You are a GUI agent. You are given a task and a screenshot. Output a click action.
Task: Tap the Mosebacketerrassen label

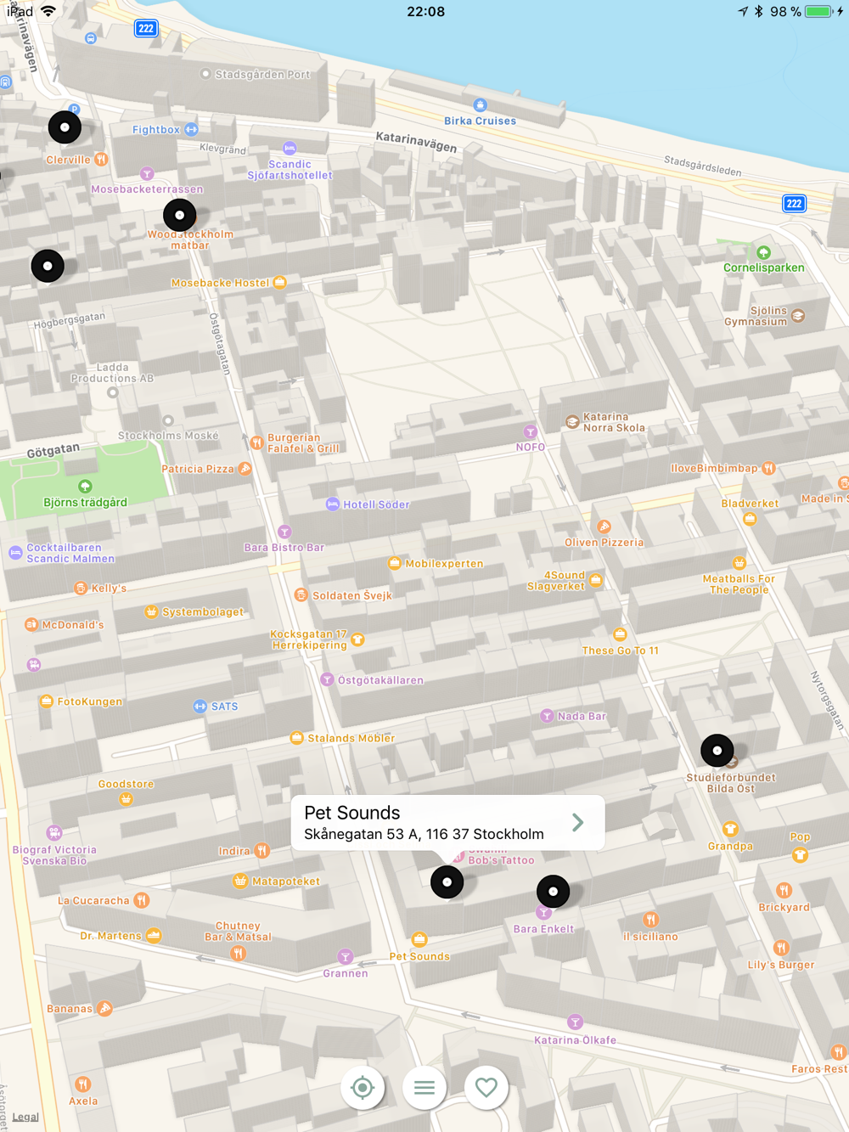tap(147, 189)
